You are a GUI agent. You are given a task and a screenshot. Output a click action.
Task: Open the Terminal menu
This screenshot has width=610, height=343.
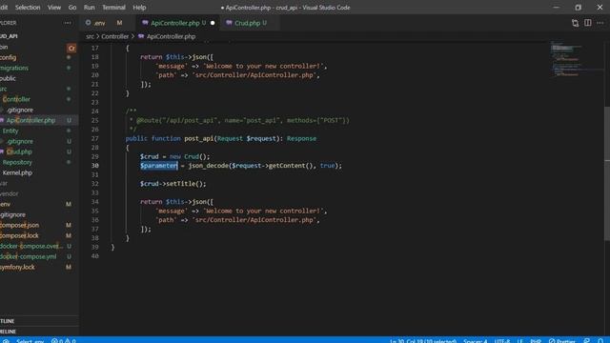113,8
